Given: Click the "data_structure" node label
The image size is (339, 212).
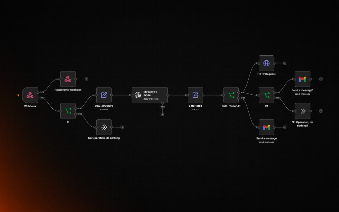Looking at the screenshot, I should point(104,106).
